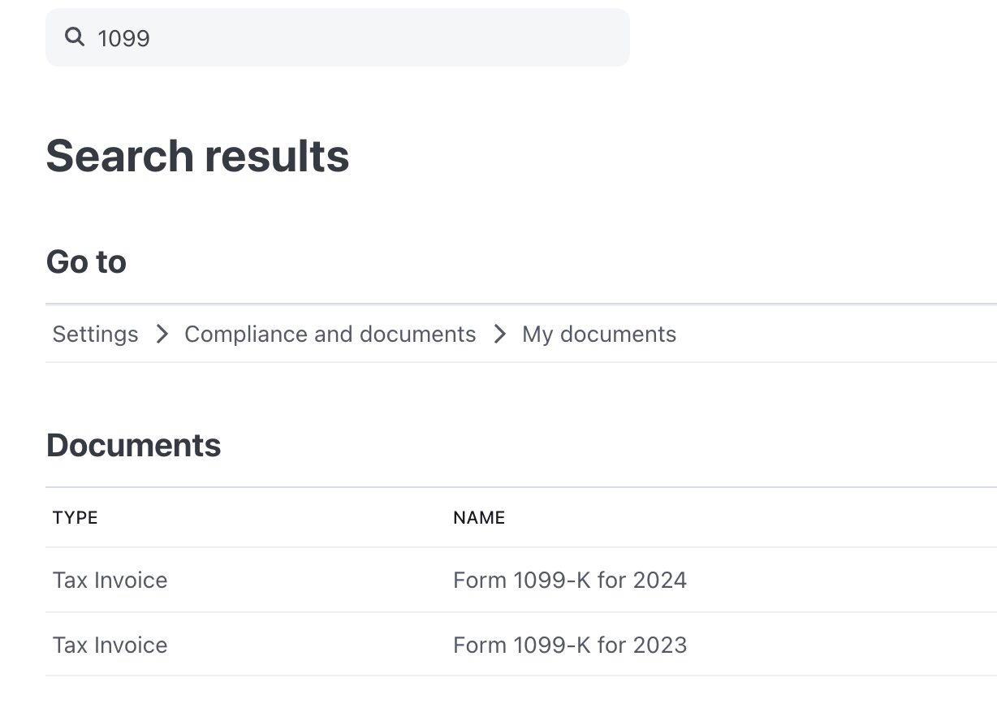Open My documents breadcrumb

click(x=598, y=334)
